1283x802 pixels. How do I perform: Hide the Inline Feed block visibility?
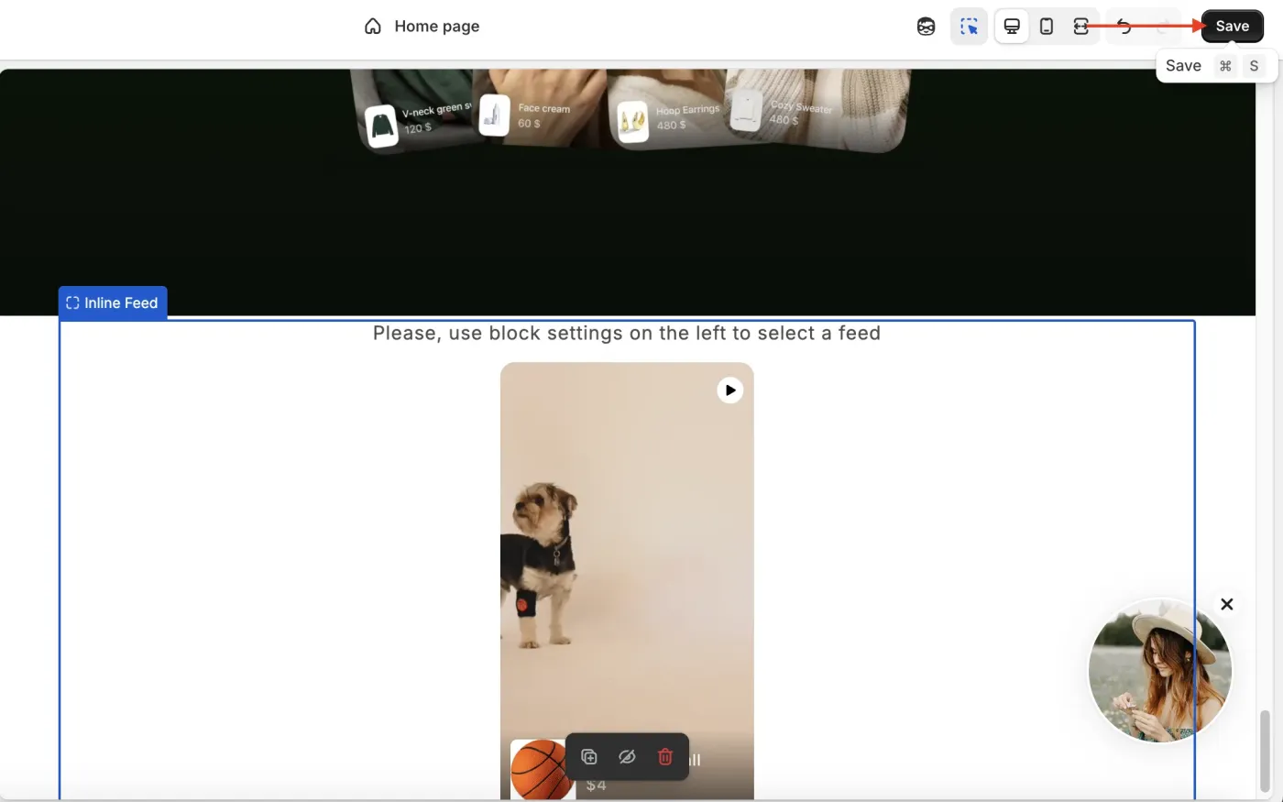pos(627,756)
